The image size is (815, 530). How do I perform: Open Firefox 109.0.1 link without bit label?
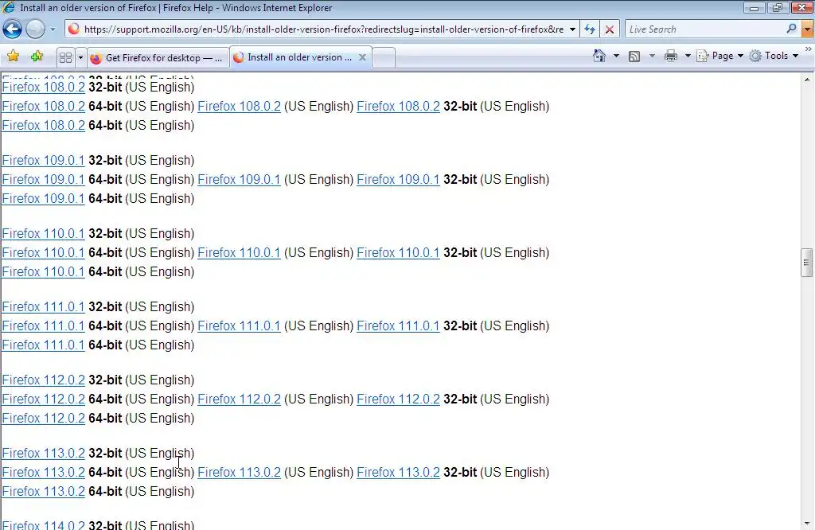[x=239, y=179]
